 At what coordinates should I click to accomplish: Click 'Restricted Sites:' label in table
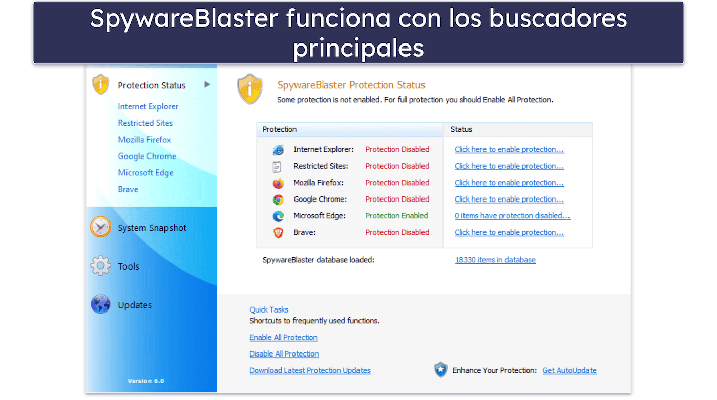coord(321,166)
